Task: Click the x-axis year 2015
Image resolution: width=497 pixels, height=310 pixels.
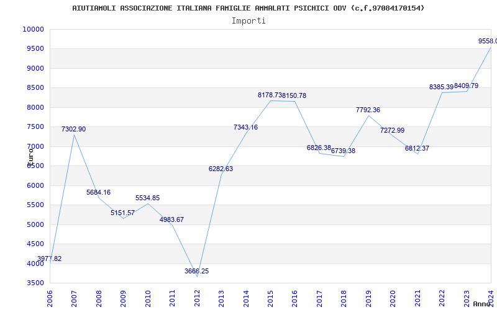Action: (271, 298)
